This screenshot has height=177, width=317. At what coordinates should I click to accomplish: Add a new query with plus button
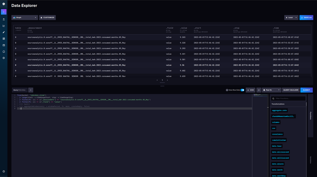click(x=31, y=90)
